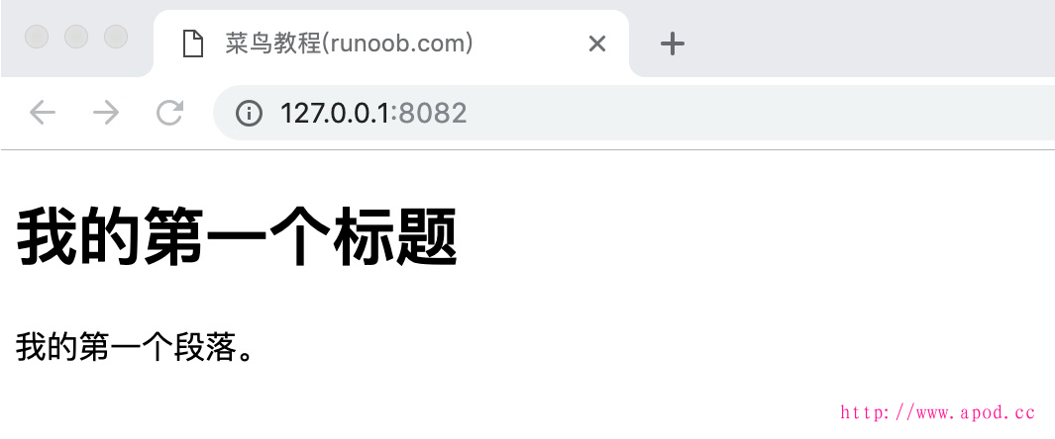Click the 127.0.0.1 host text in URL

pyautogui.click(x=335, y=113)
